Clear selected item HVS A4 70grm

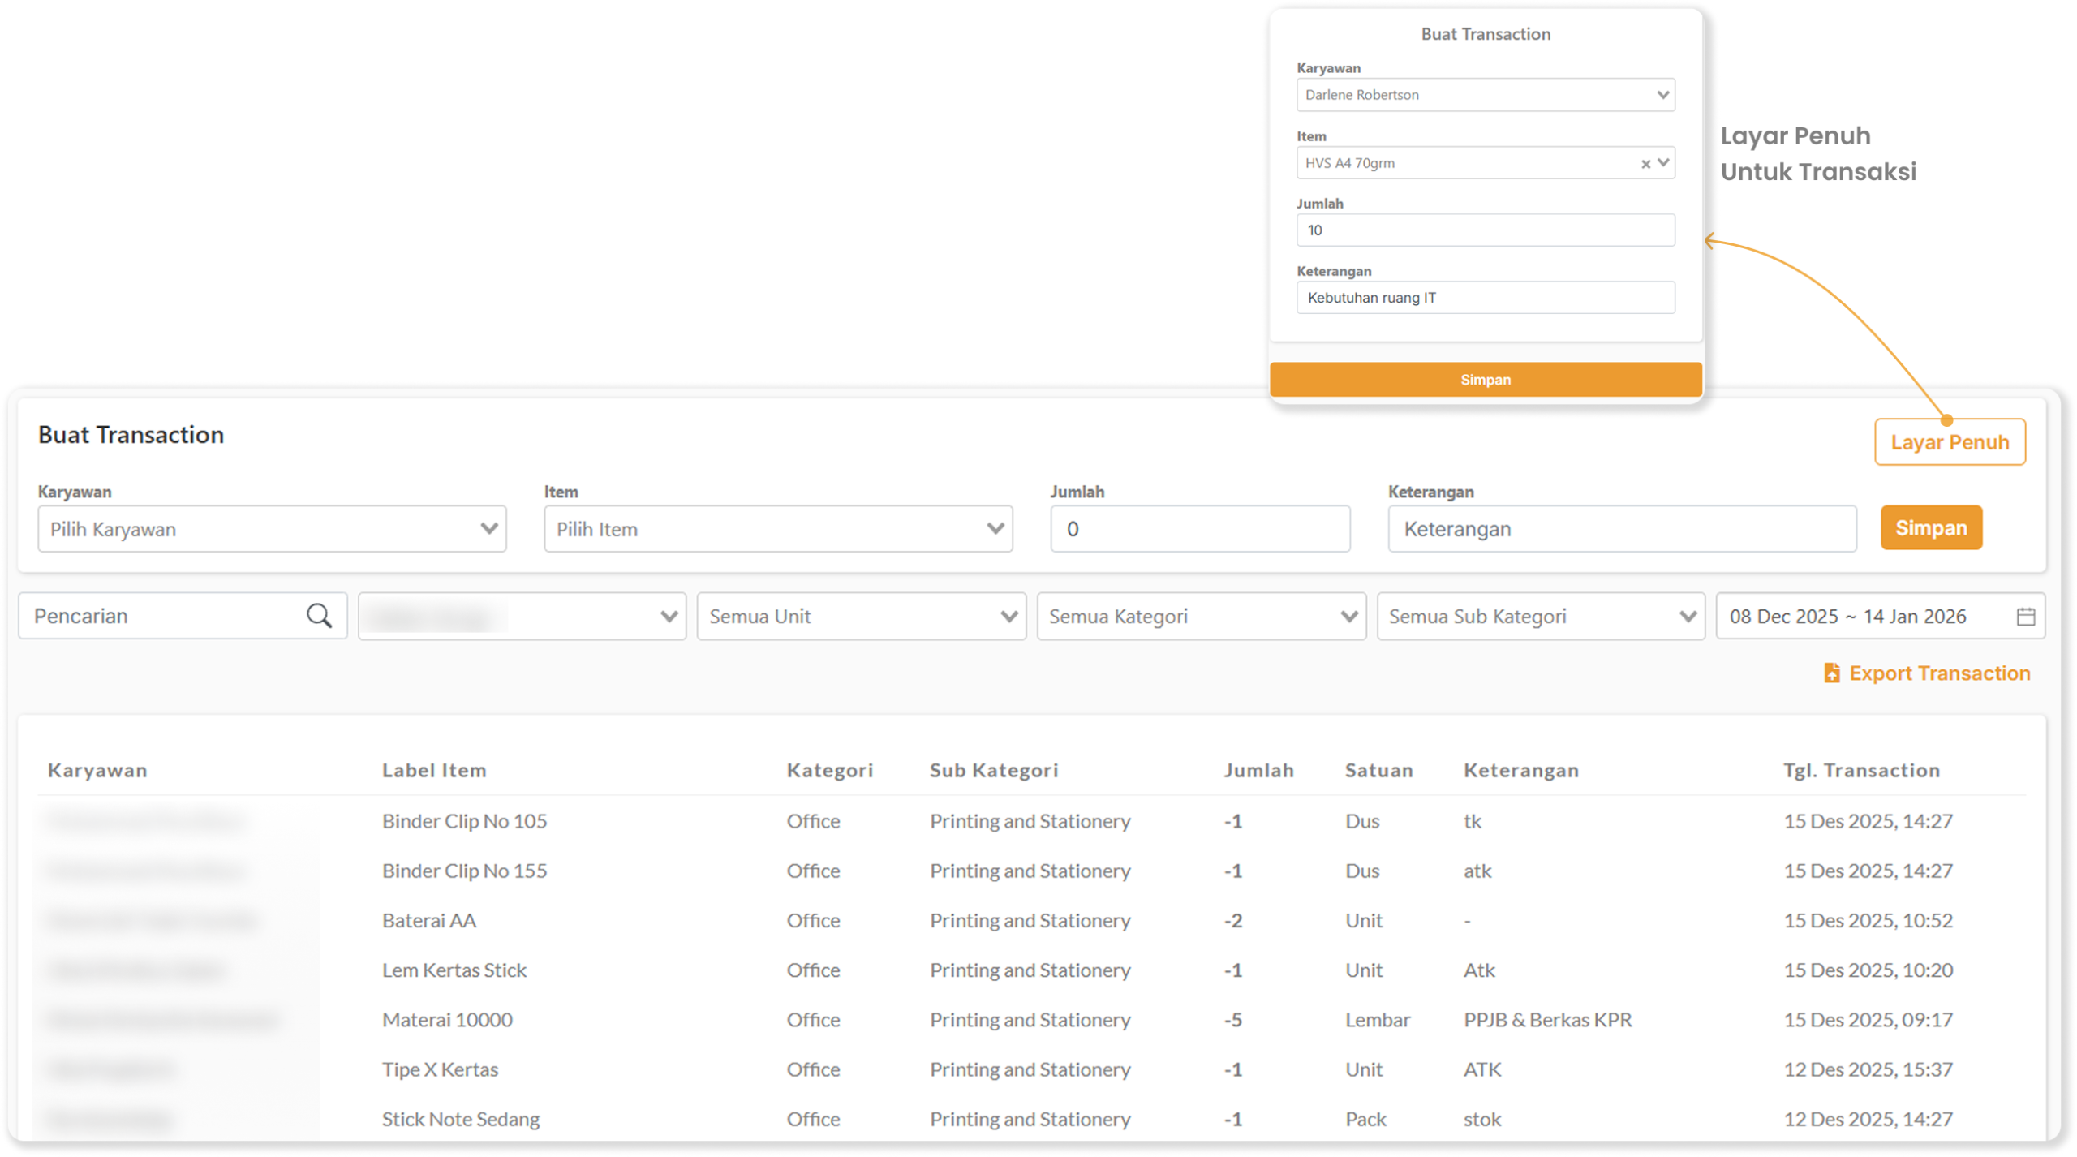[1645, 164]
